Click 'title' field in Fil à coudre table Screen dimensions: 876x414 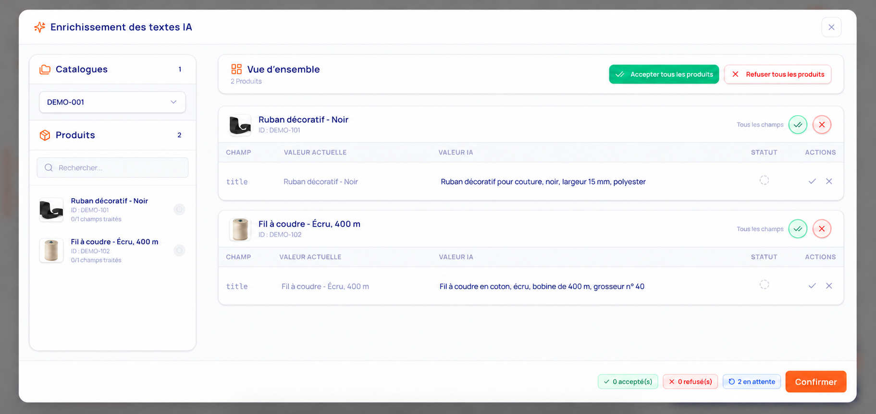(237, 286)
